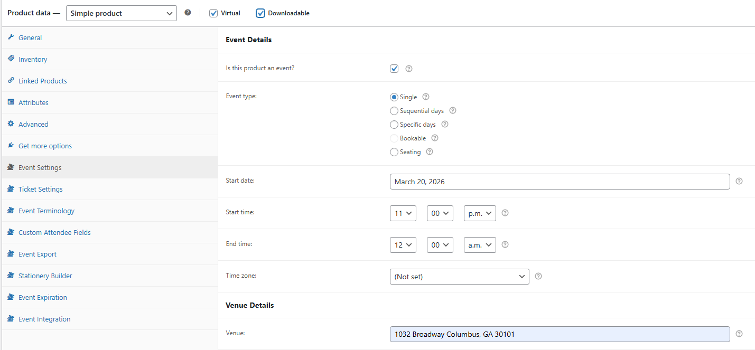The image size is (755, 350).
Task: Click the Event Settings ticket icon
Action: tap(11, 167)
